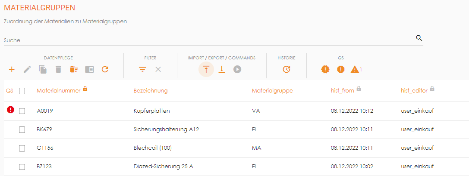This screenshot has width=469, height=176.
Task: Sort by the Bezeichnung column header
Action: [151, 91]
